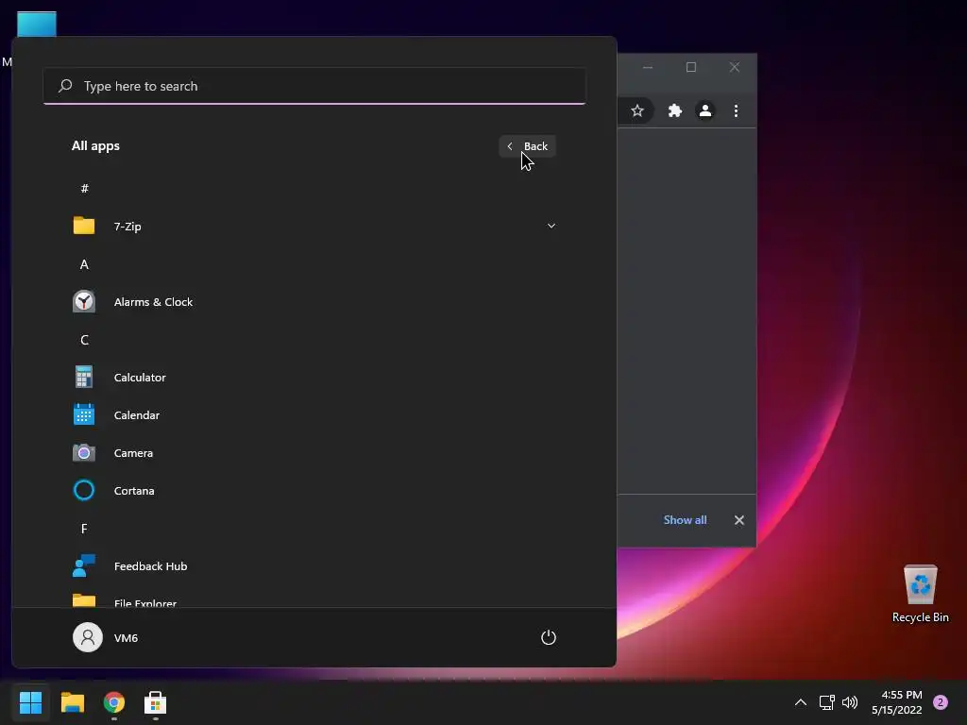The height and width of the screenshot is (725, 967).
Task: Close the Chrome downloads bar
Action: (738, 520)
